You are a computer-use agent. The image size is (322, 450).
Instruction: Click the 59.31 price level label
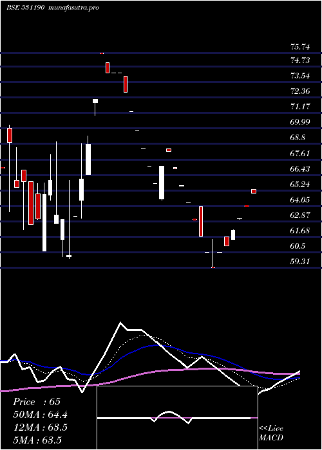coord(300,262)
